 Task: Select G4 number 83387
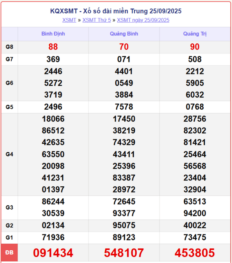point(124,178)
